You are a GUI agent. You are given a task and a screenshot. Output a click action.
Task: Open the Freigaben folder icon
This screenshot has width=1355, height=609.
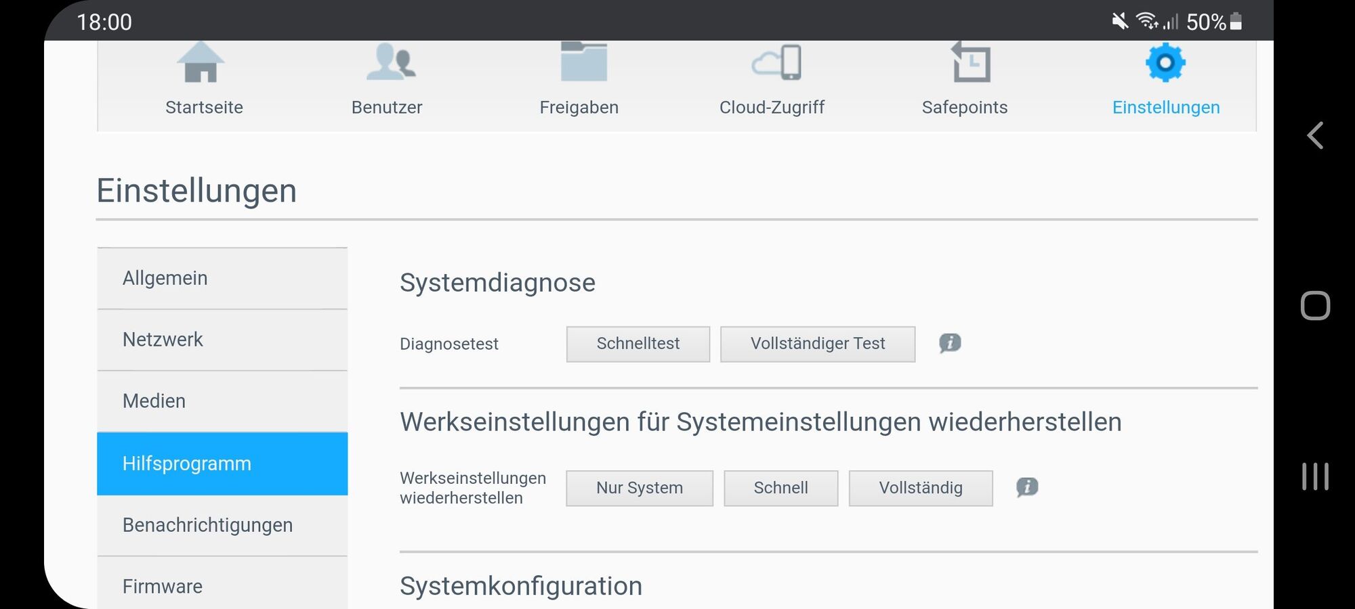pyautogui.click(x=583, y=62)
